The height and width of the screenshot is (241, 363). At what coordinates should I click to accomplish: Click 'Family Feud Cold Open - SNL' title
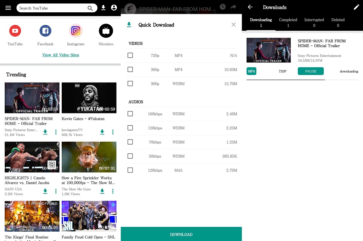(88, 237)
